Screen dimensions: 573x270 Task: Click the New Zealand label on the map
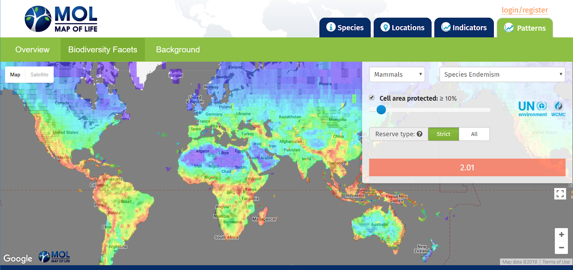pos(422,249)
